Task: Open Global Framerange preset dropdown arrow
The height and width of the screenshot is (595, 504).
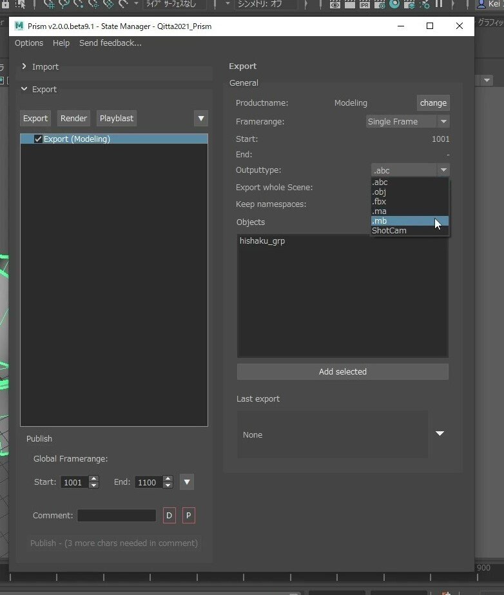Action: click(187, 482)
